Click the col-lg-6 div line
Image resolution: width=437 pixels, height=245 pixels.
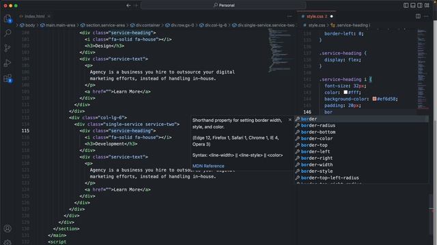98,118
